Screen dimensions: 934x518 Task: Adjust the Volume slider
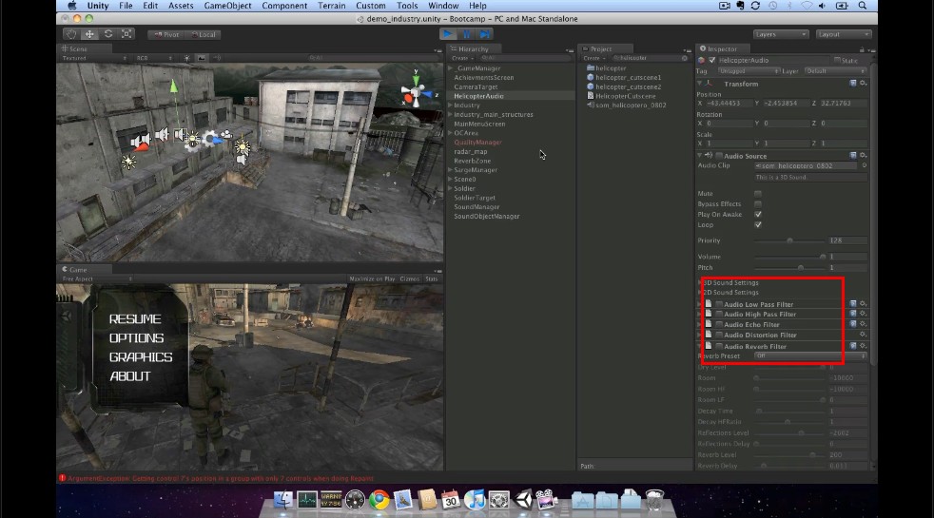click(789, 257)
